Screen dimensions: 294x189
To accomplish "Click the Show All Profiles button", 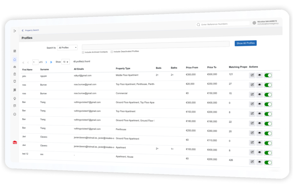I will [245, 43].
